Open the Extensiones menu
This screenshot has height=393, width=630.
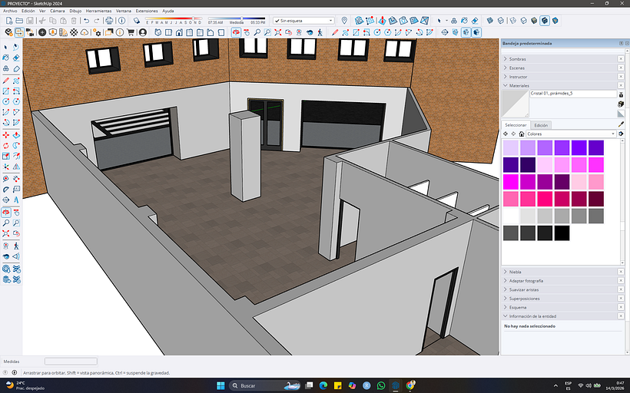coord(147,11)
